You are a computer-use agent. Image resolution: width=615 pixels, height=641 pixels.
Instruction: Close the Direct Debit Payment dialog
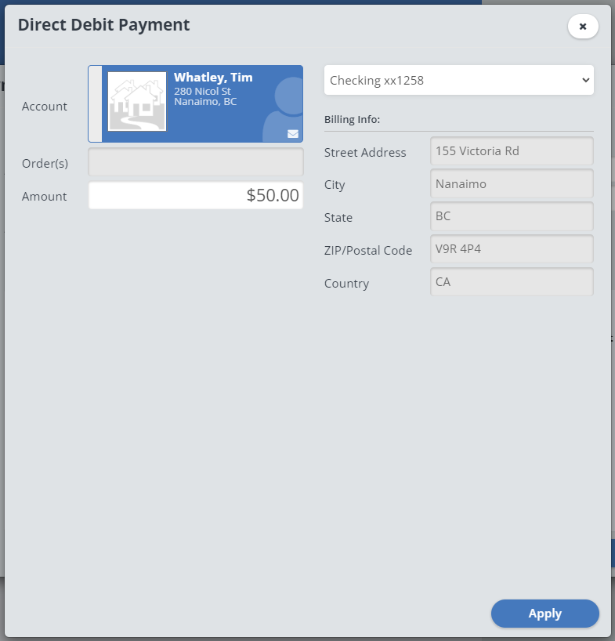[x=583, y=27]
